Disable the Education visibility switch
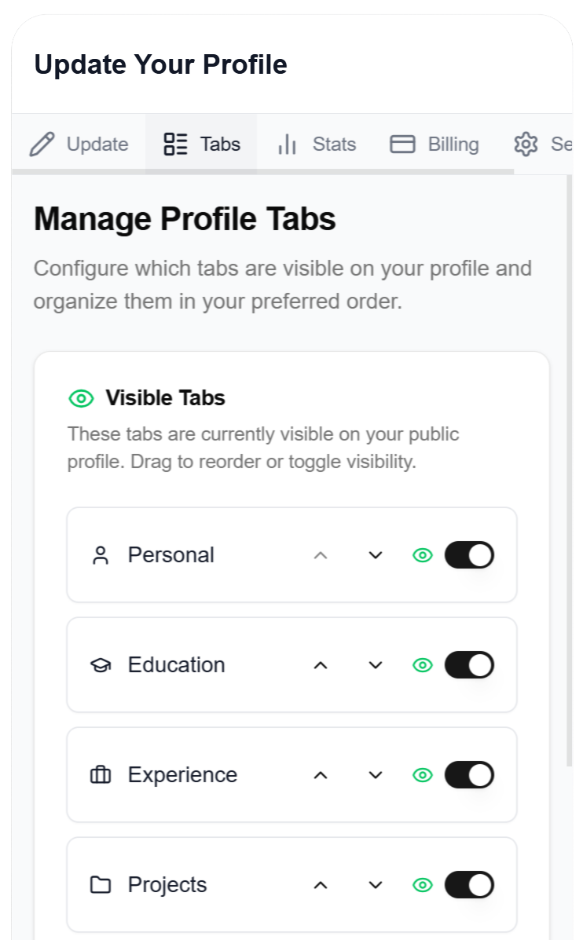The image size is (583, 940). coord(470,665)
